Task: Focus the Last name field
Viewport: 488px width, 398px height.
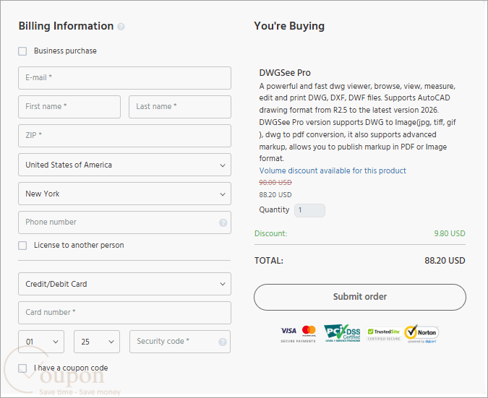Action: click(x=180, y=107)
